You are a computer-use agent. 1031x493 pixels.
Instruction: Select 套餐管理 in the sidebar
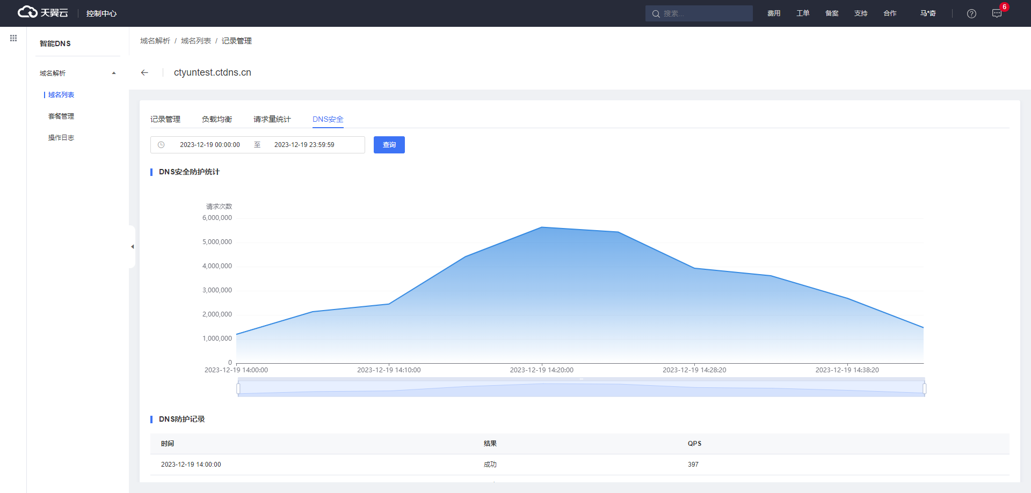(x=61, y=116)
